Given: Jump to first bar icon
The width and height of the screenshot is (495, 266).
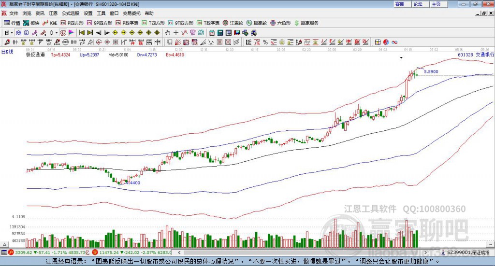Looking at the screenshot, I should click(x=81, y=33).
